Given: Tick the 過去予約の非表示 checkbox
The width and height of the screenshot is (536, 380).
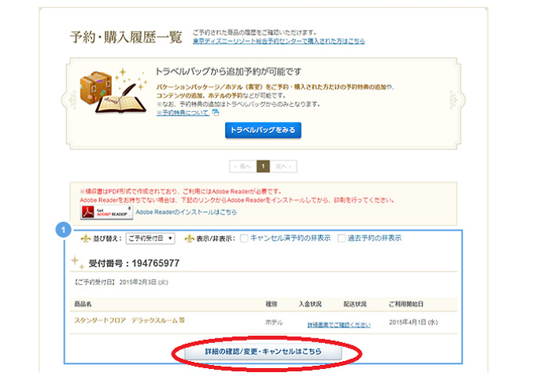Looking at the screenshot, I should (x=342, y=238).
